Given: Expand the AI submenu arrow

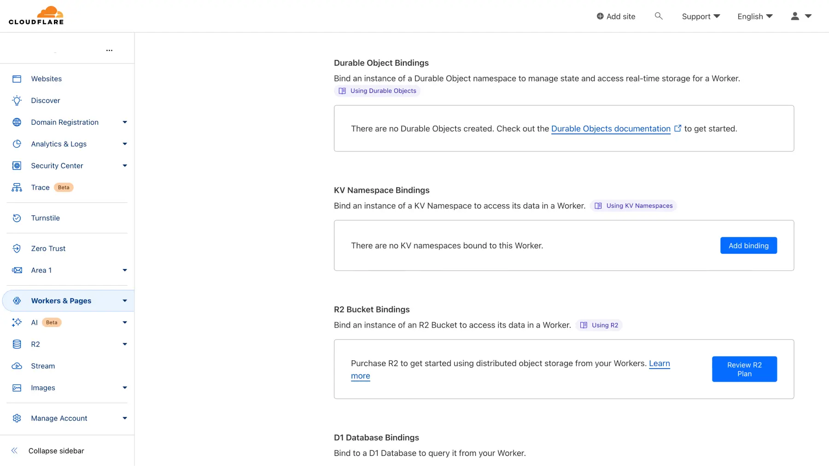Looking at the screenshot, I should click(x=125, y=322).
